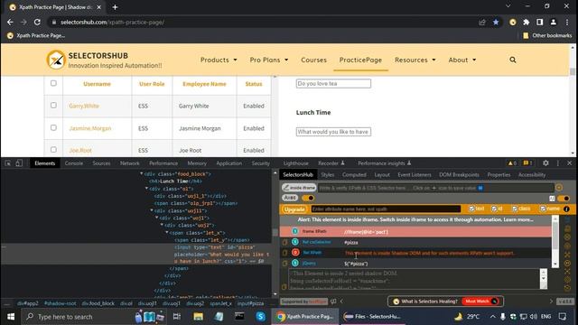Check the Jasmine.Morgan row checkbox
Viewport: 578px width, 325px height.
pos(53,128)
